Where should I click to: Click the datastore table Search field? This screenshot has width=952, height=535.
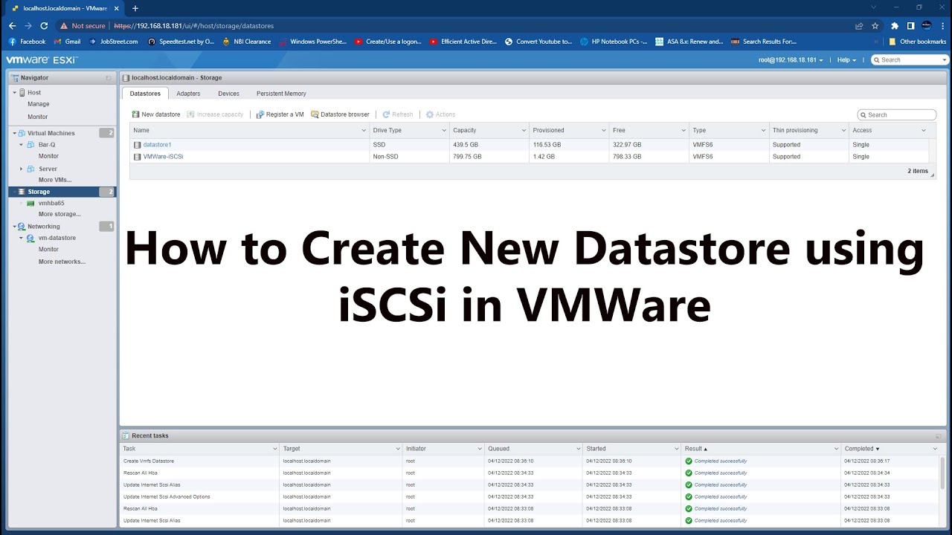point(896,114)
